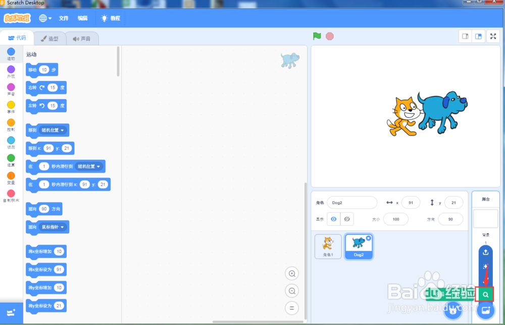Show the sprite with eye icon
The height and width of the screenshot is (325, 505).
coord(334,219)
